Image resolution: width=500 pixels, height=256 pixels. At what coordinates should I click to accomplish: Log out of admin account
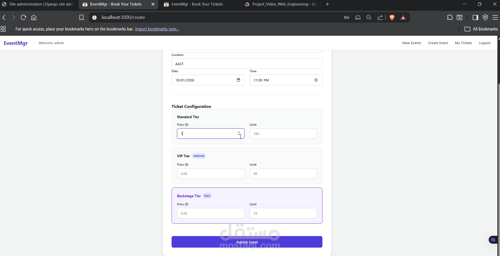tap(485, 43)
